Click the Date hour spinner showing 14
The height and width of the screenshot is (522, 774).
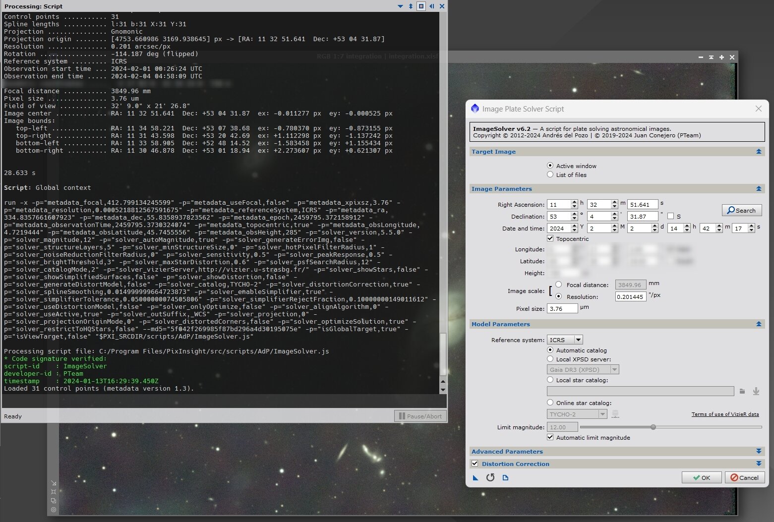point(679,228)
